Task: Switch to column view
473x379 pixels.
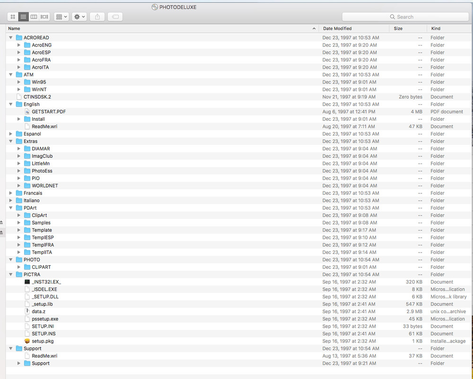Action: [34, 17]
